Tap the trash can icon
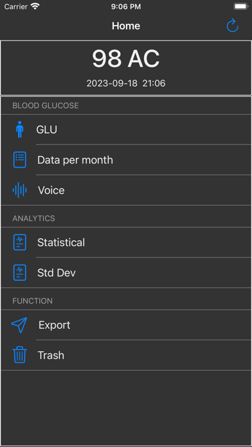252x447 pixels. coord(20,355)
